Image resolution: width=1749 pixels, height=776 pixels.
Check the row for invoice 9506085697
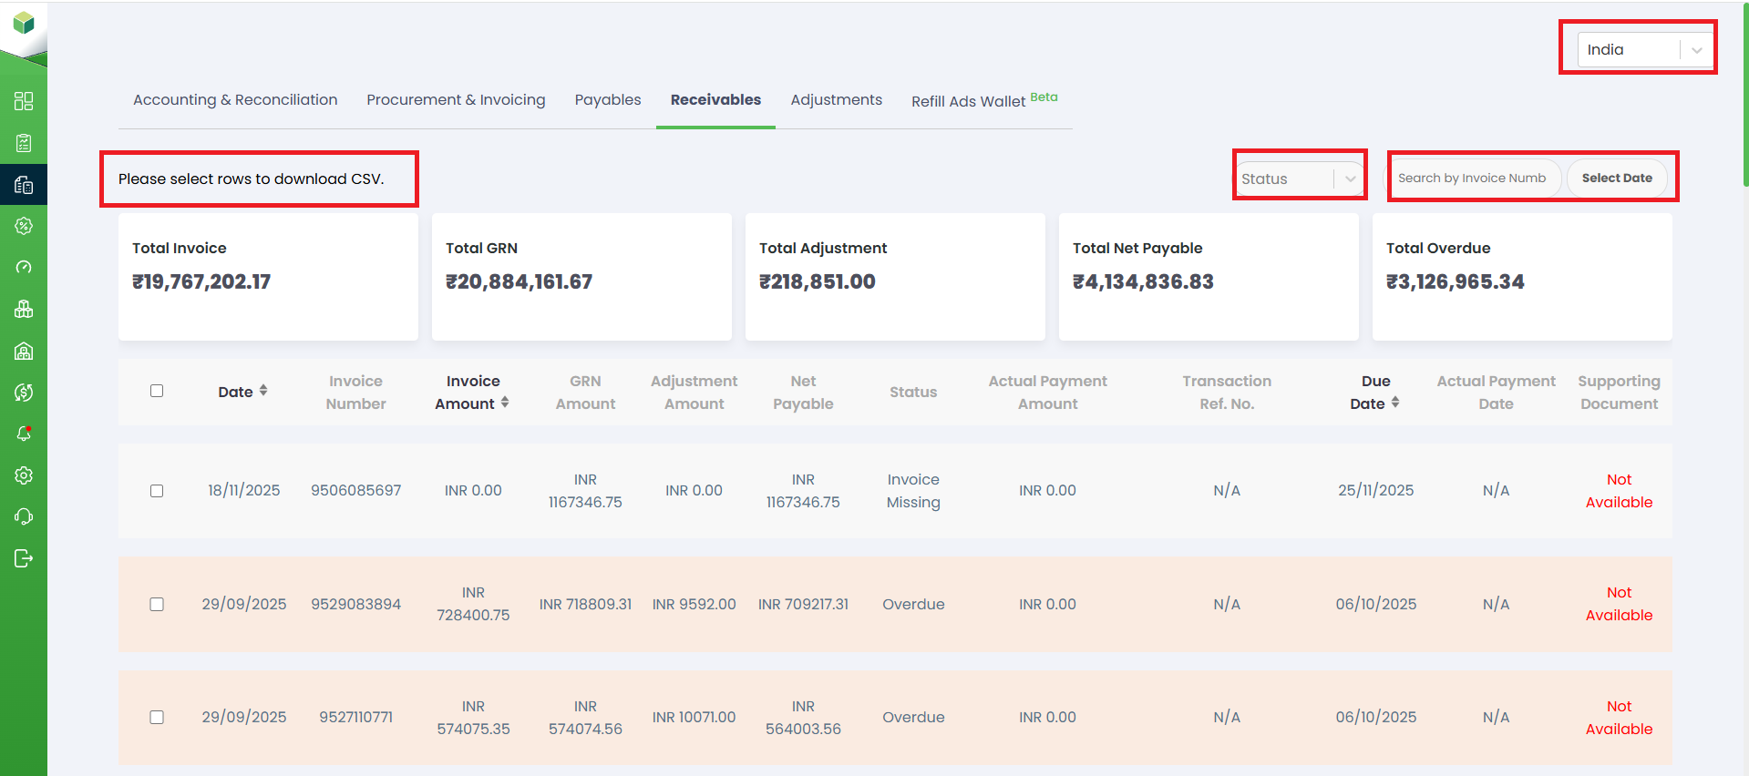click(157, 491)
